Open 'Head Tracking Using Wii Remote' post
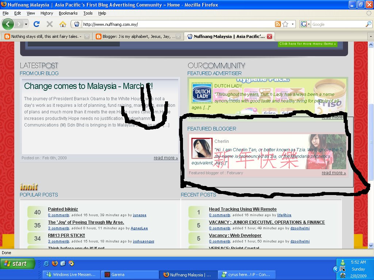The height and width of the screenshot is (280, 374). [243, 209]
